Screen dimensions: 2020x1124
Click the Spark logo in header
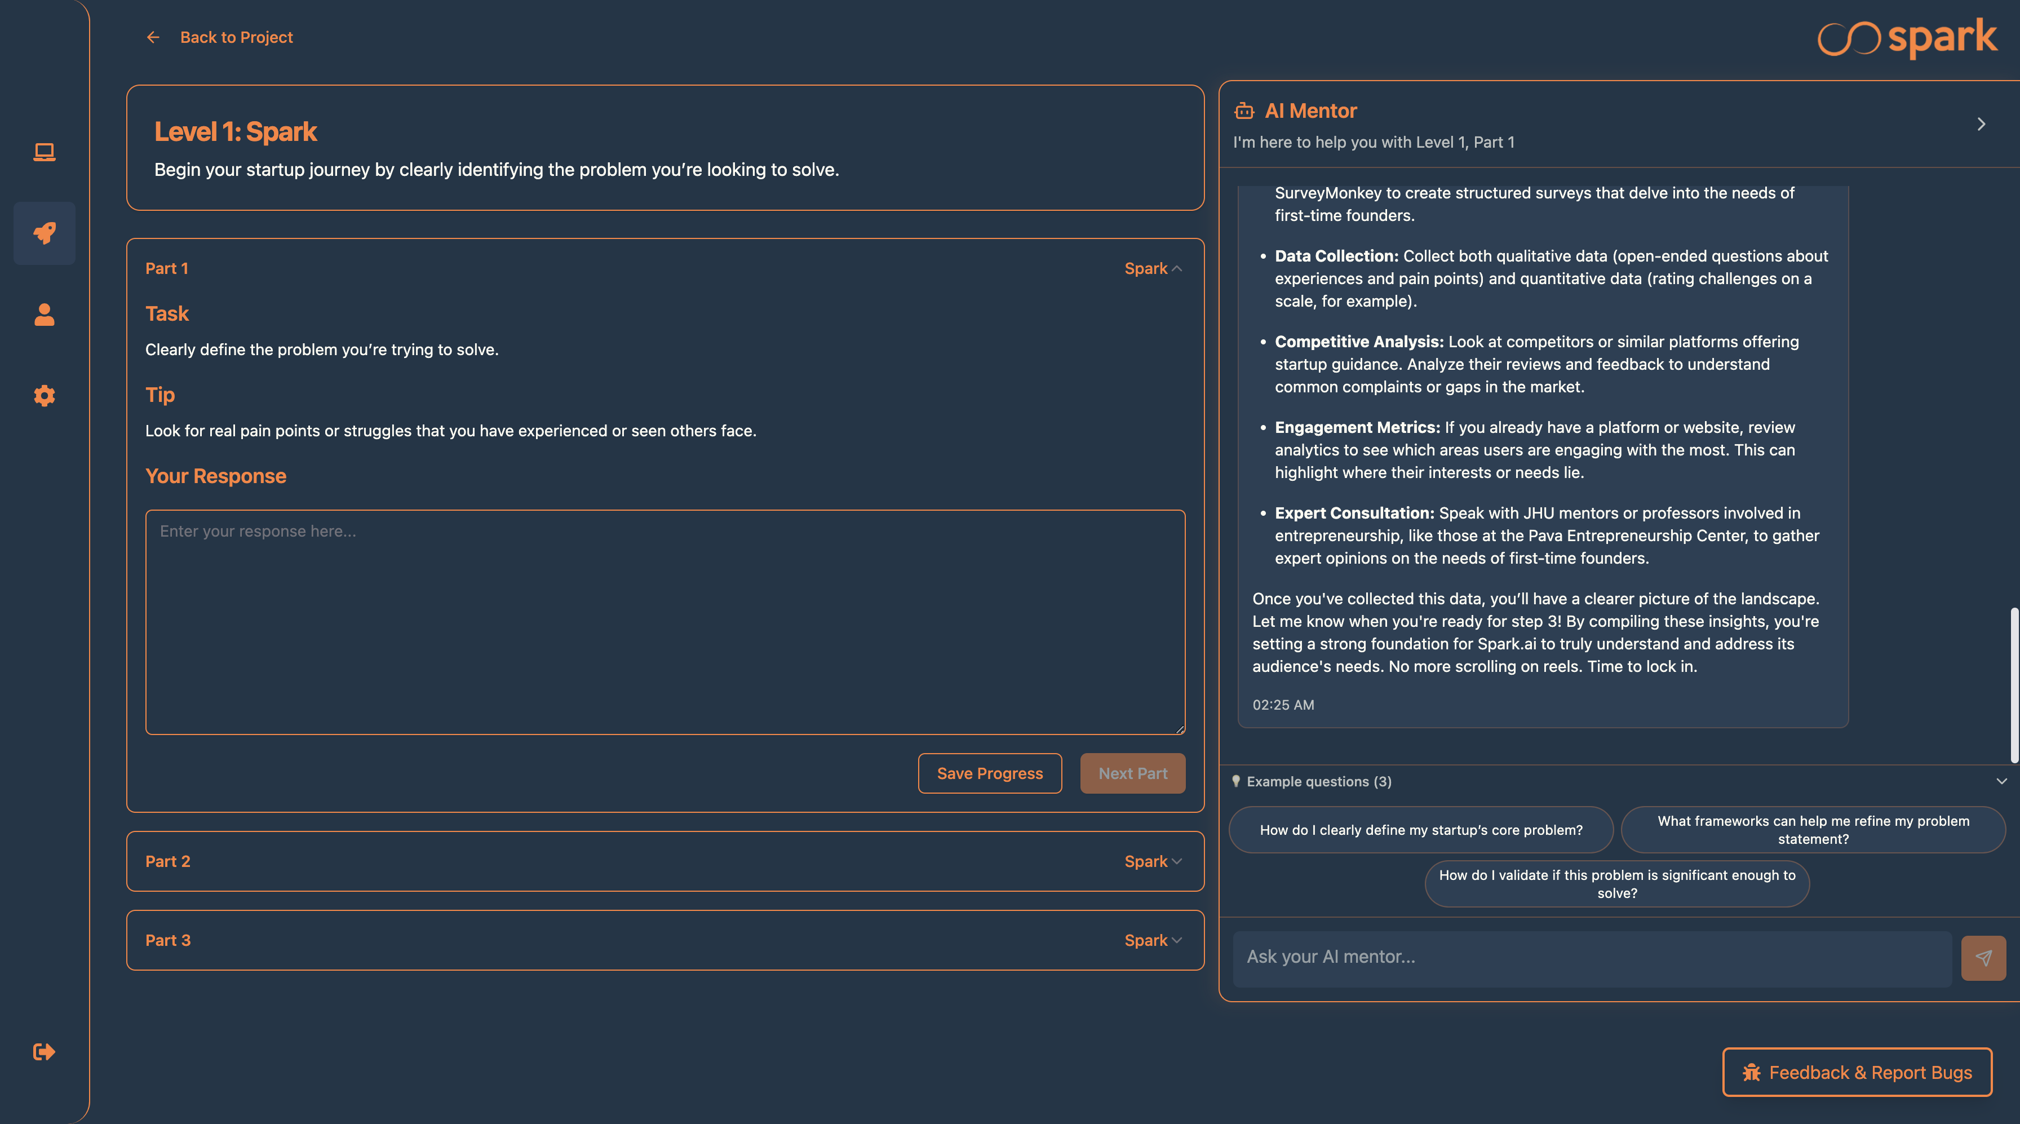(1907, 37)
